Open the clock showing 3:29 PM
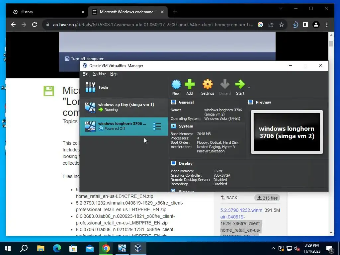 (311, 248)
